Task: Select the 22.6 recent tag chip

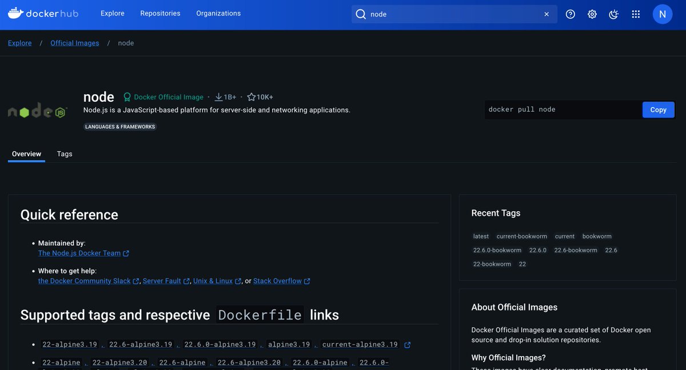Action: 611,250
